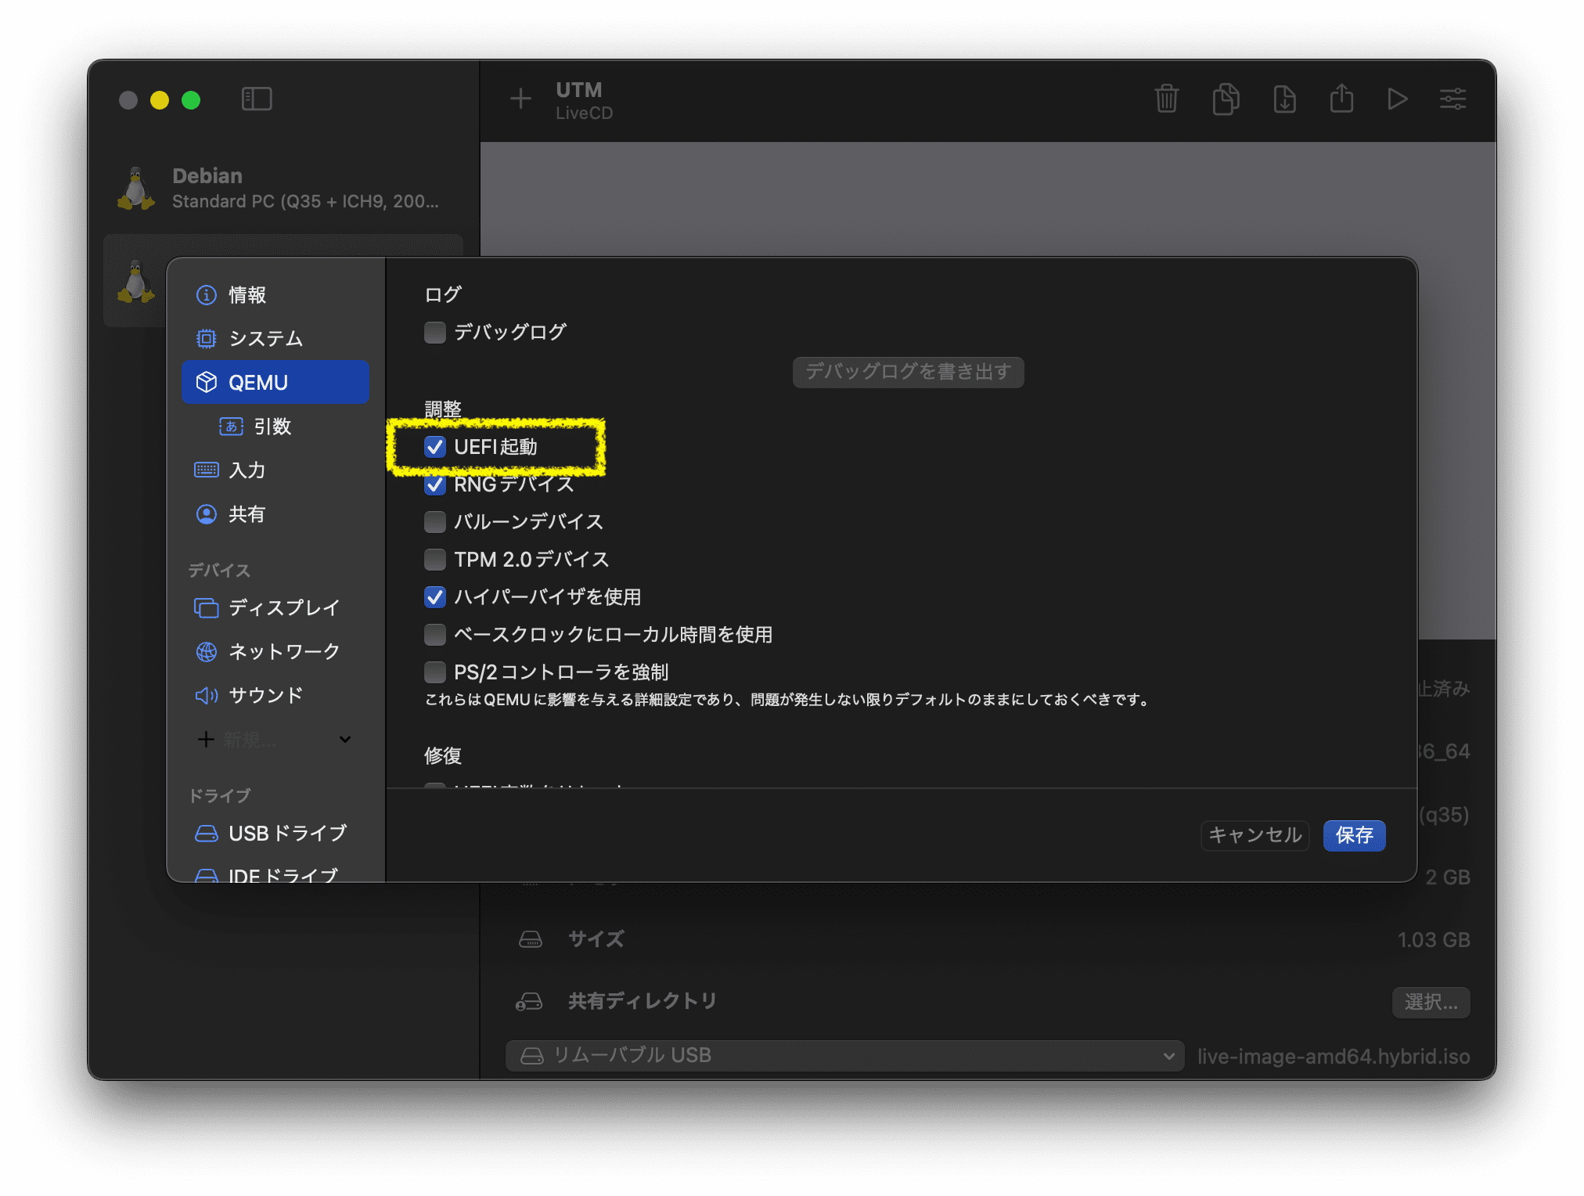This screenshot has height=1196, width=1584.
Task: Share the VM using the share icon
Action: [x=1341, y=99]
